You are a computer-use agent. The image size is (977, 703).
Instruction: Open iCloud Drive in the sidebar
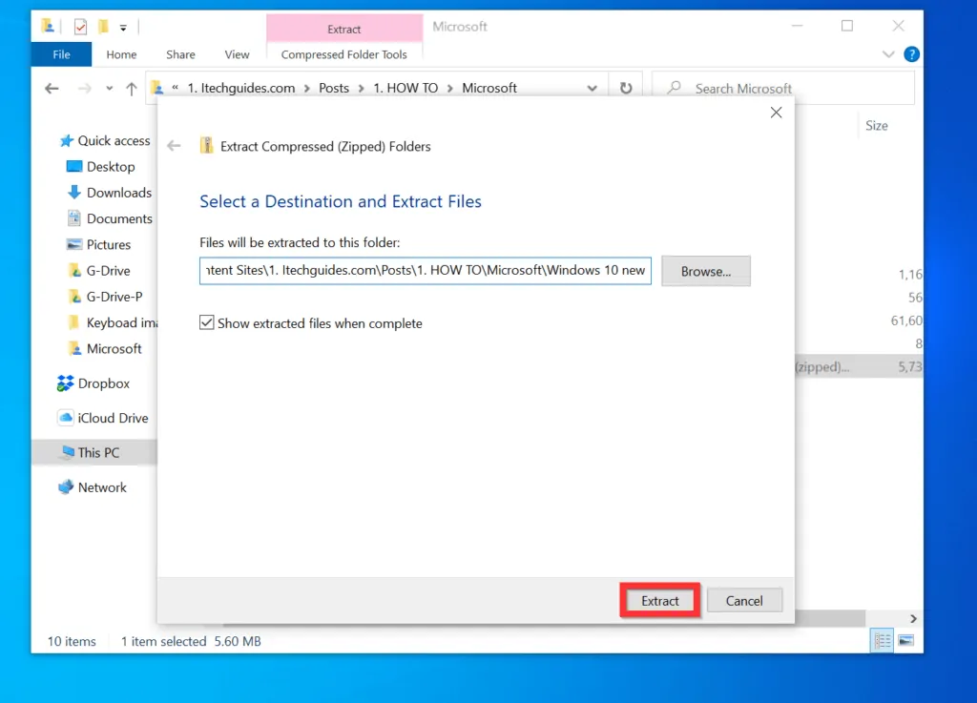click(x=113, y=418)
